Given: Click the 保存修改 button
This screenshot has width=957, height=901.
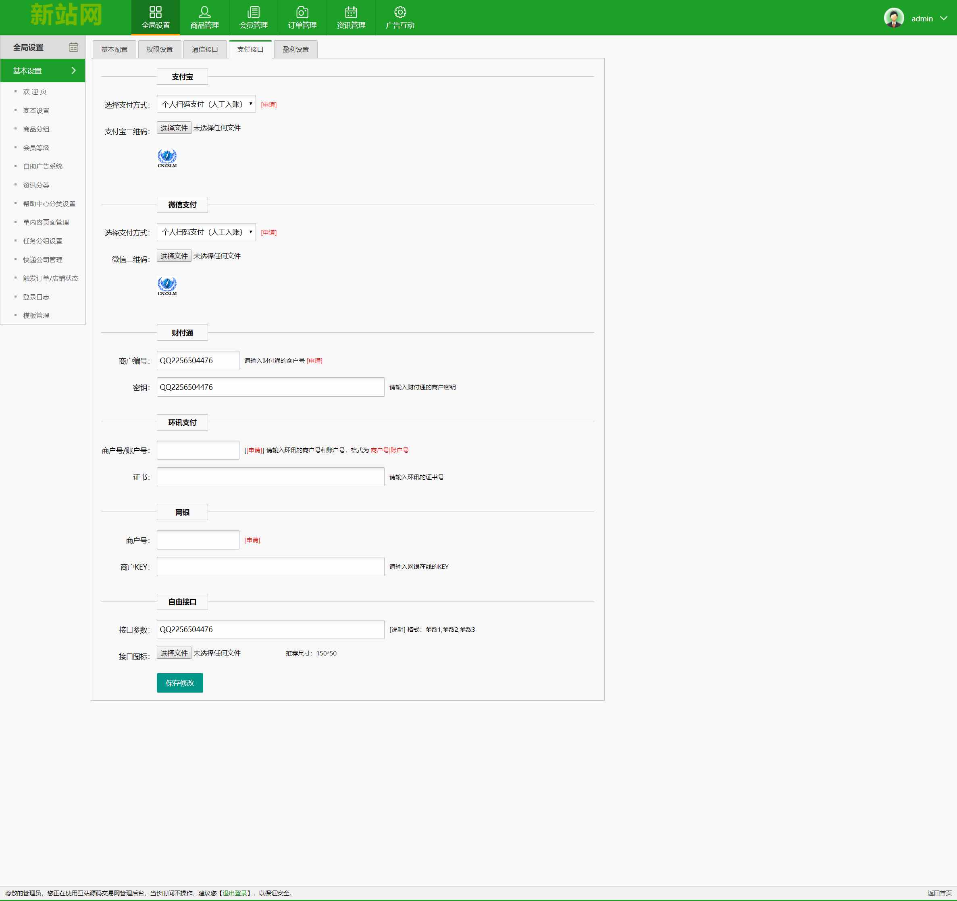Looking at the screenshot, I should coord(179,683).
